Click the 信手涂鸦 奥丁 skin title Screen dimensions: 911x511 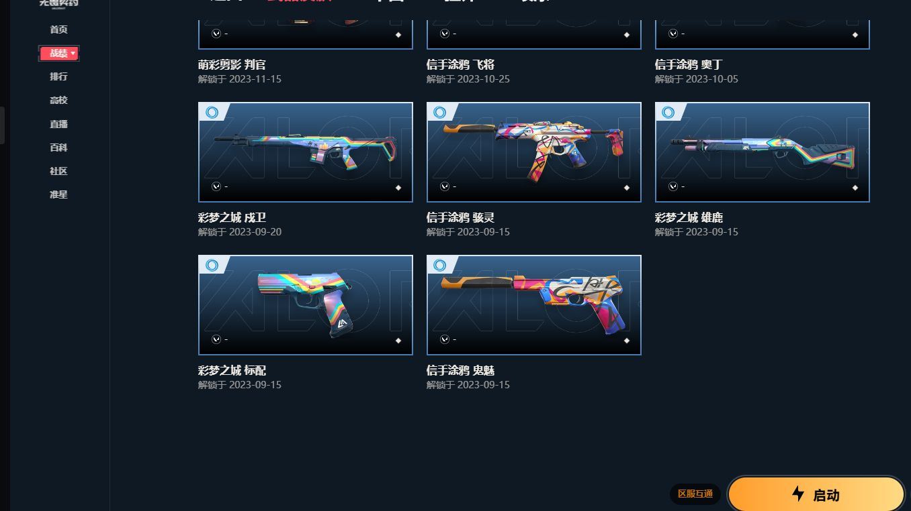689,64
